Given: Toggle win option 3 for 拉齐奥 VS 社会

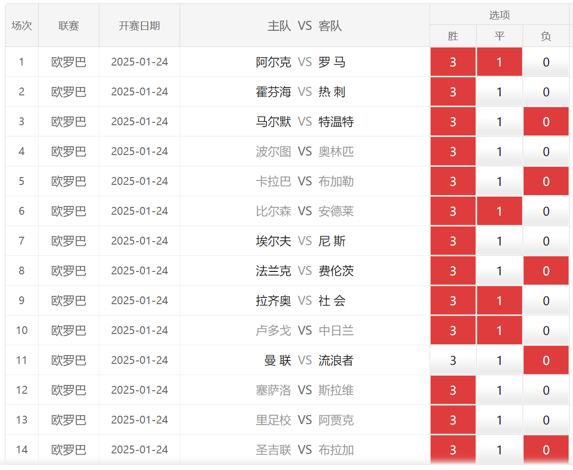Looking at the screenshot, I should 453,301.
